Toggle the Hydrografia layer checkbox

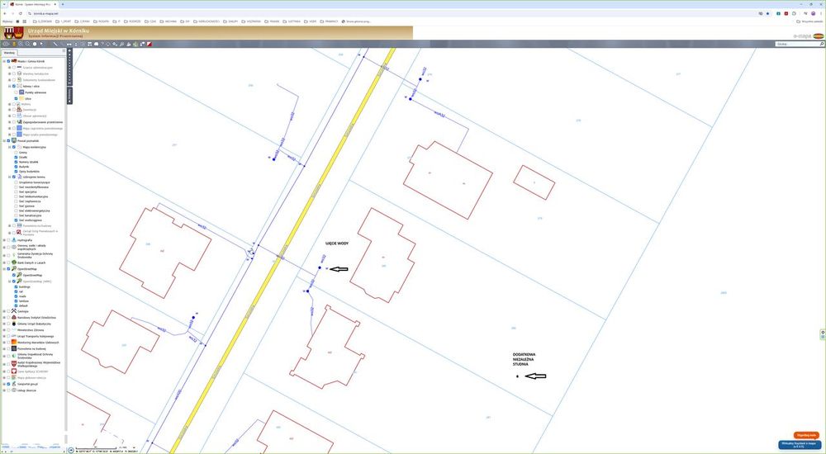click(8, 239)
